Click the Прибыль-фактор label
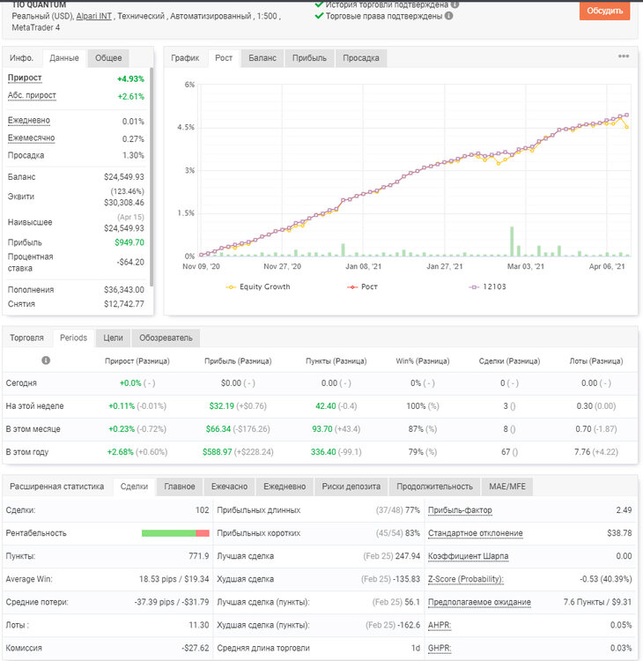The height and width of the screenshot is (661, 643). [460, 510]
